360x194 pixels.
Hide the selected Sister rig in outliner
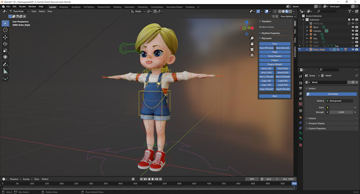click(x=353, y=50)
